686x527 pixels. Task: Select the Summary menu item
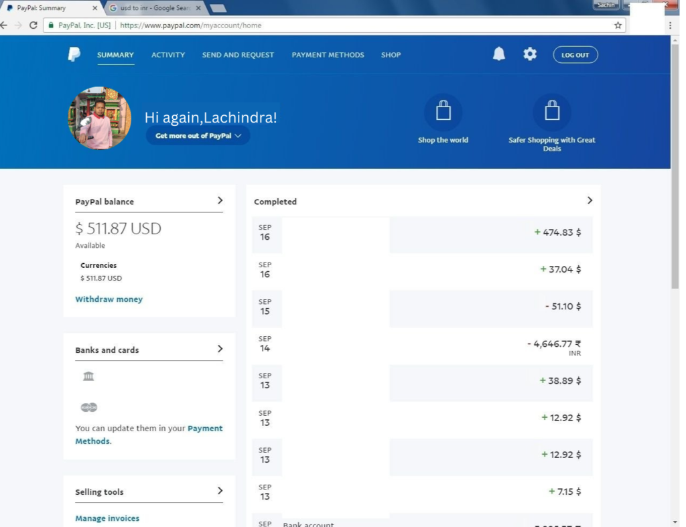coord(115,55)
